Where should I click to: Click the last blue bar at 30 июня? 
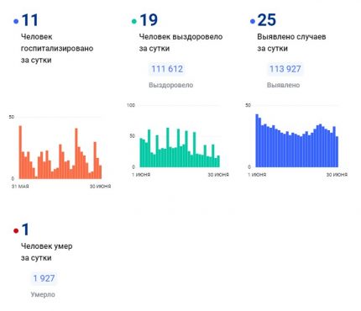pos(337,151)
